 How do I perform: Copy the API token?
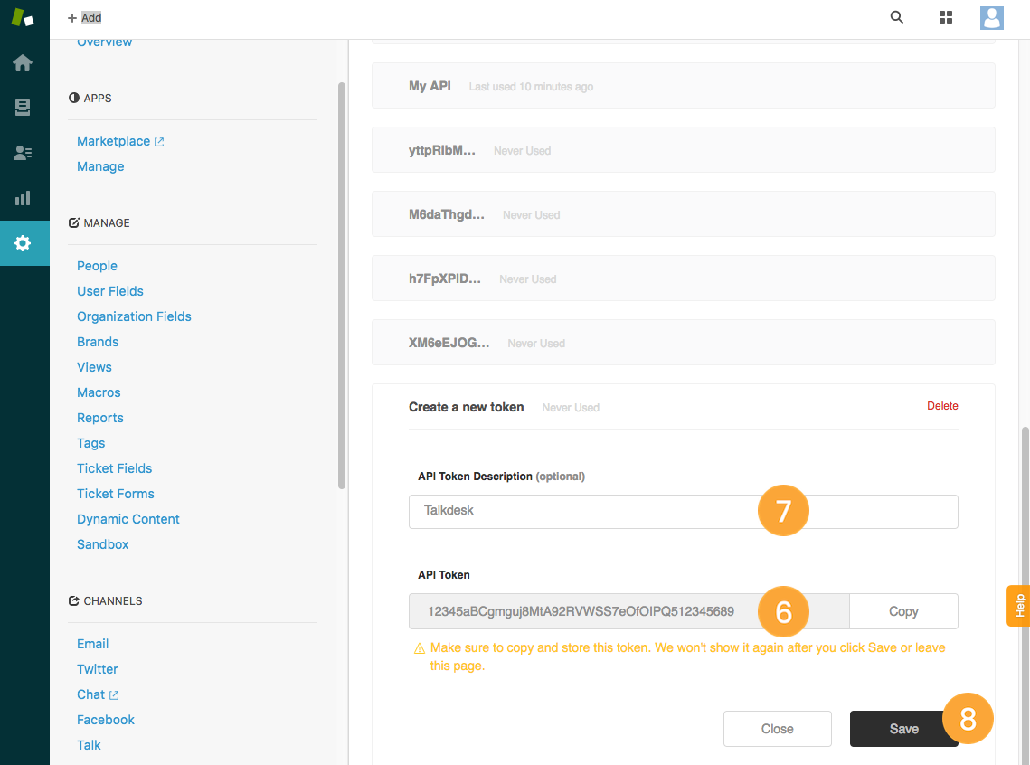click(902, 611)
